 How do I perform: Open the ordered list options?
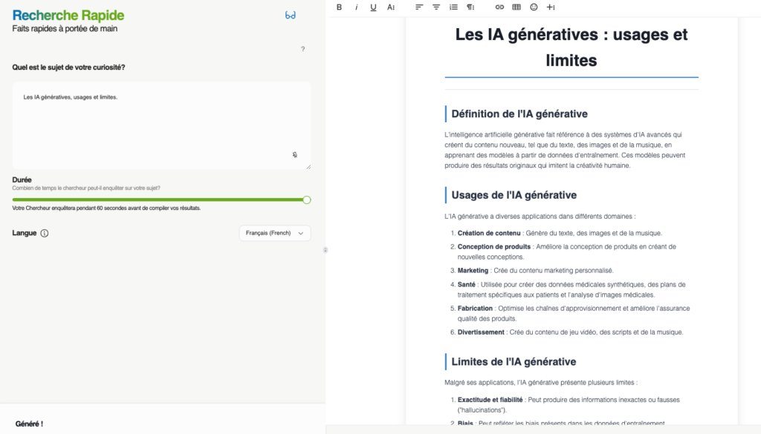(453, 7)
